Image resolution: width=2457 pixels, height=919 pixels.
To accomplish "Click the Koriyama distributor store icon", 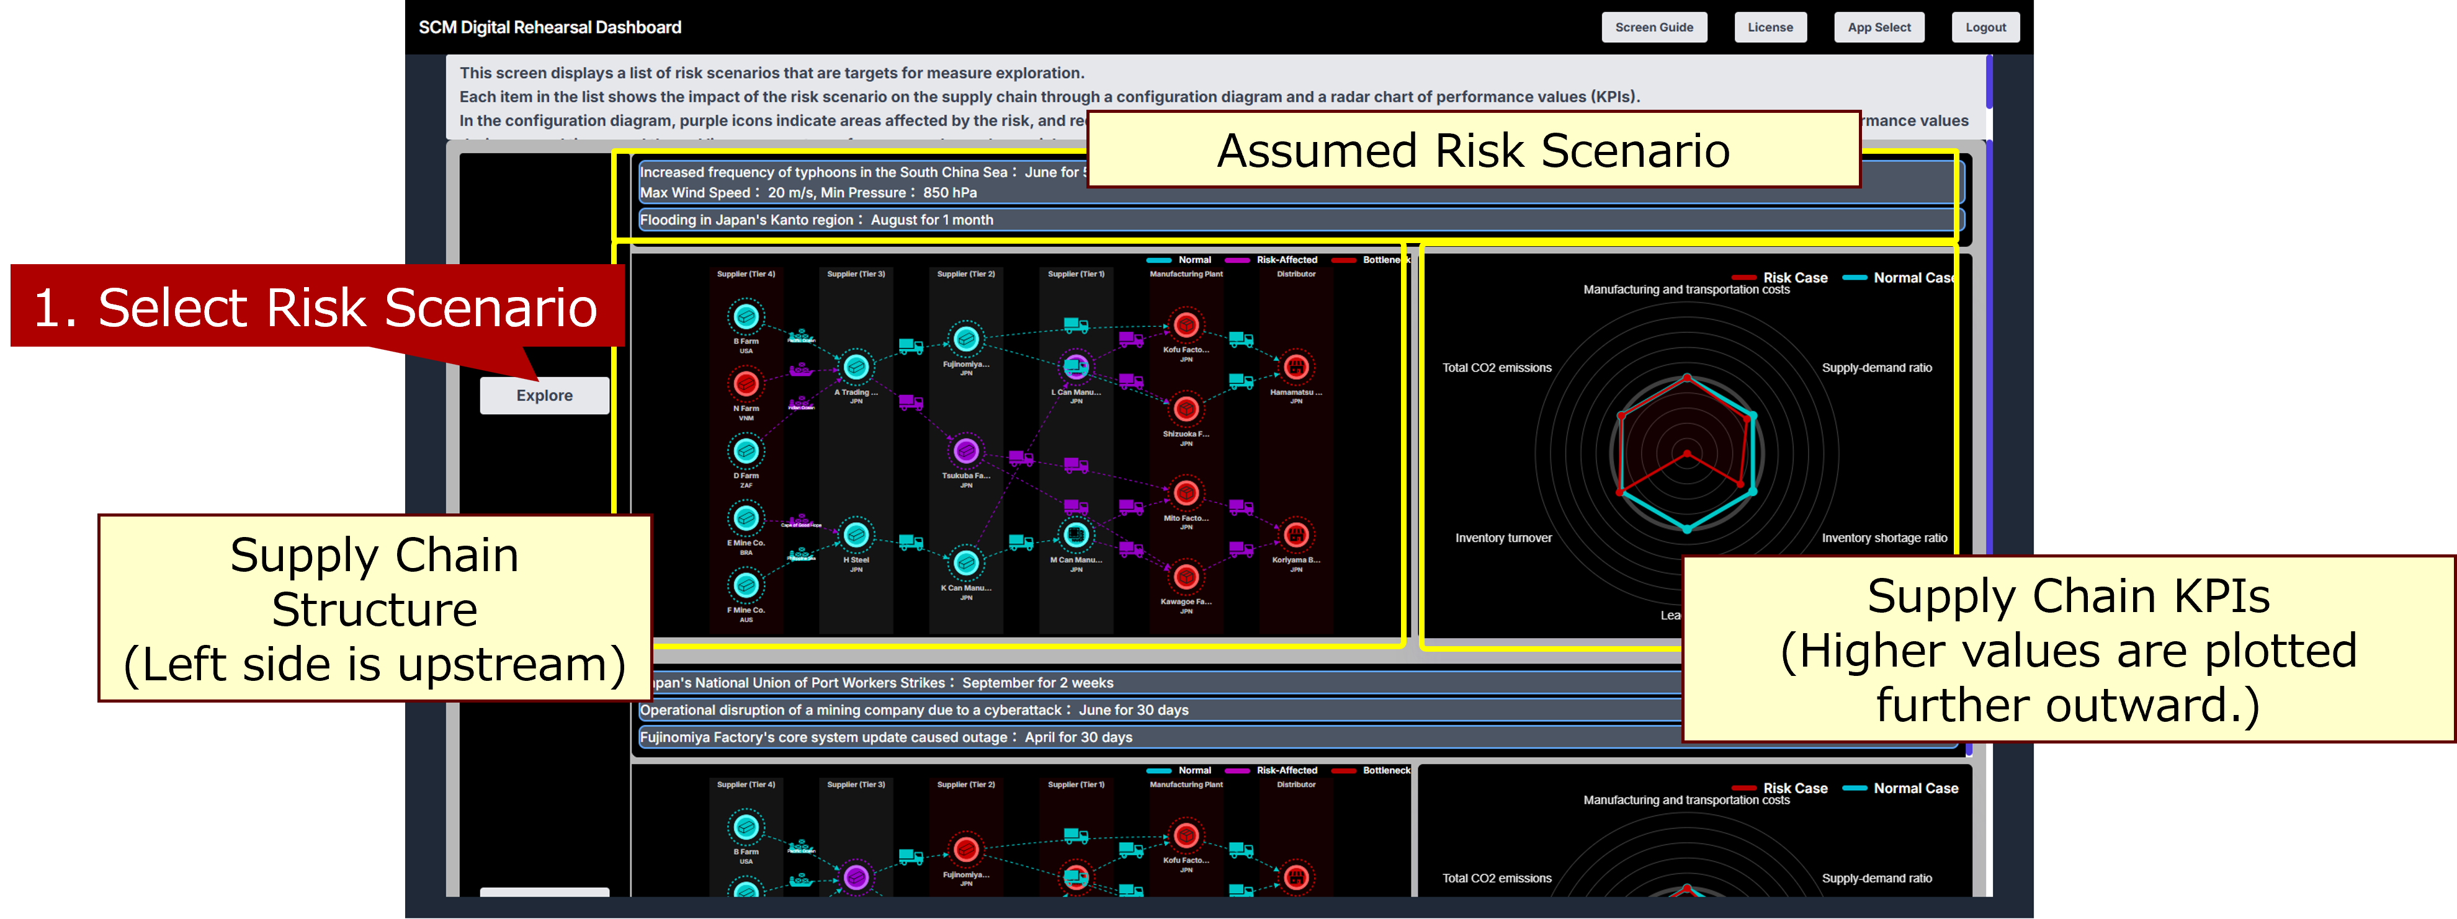I will click(x=1296, y=535).
